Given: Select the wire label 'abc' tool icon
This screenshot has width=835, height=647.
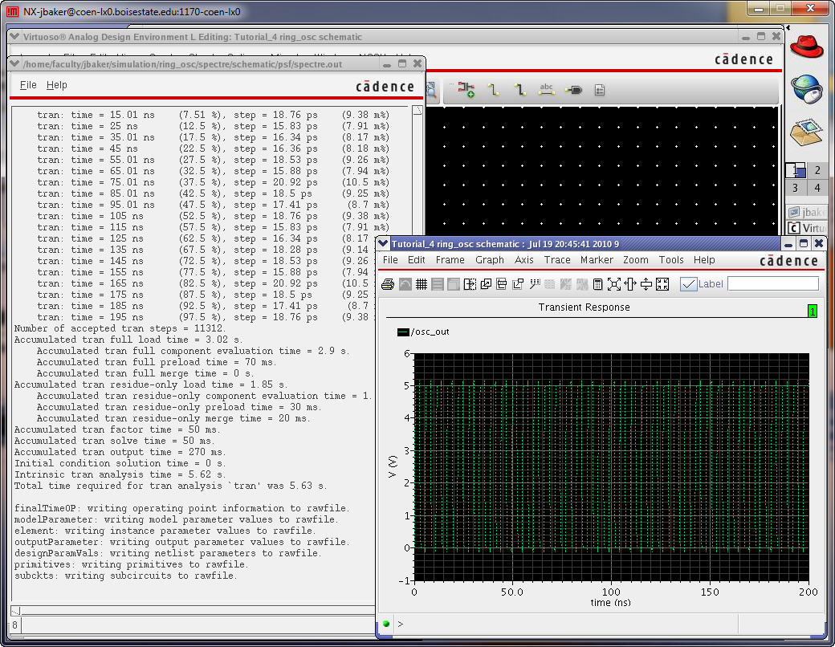Looking at the screenshot, I should point(547,90).
